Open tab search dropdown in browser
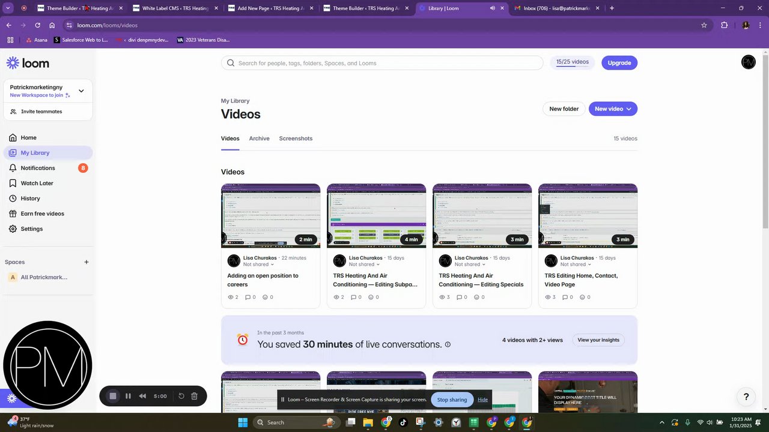The width and height of the screenshot is (769, 432). 8,8
